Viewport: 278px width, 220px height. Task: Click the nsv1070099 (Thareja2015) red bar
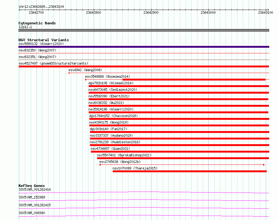190,171
